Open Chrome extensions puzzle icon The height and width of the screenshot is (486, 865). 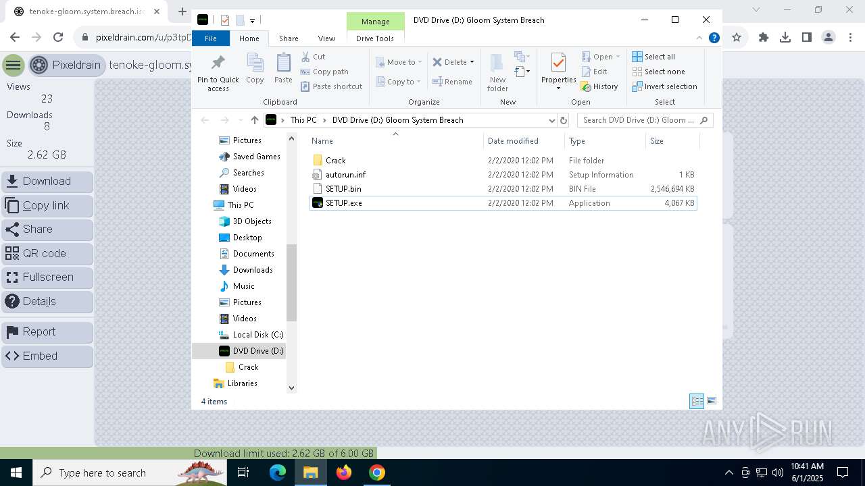(x=764, y=38)
